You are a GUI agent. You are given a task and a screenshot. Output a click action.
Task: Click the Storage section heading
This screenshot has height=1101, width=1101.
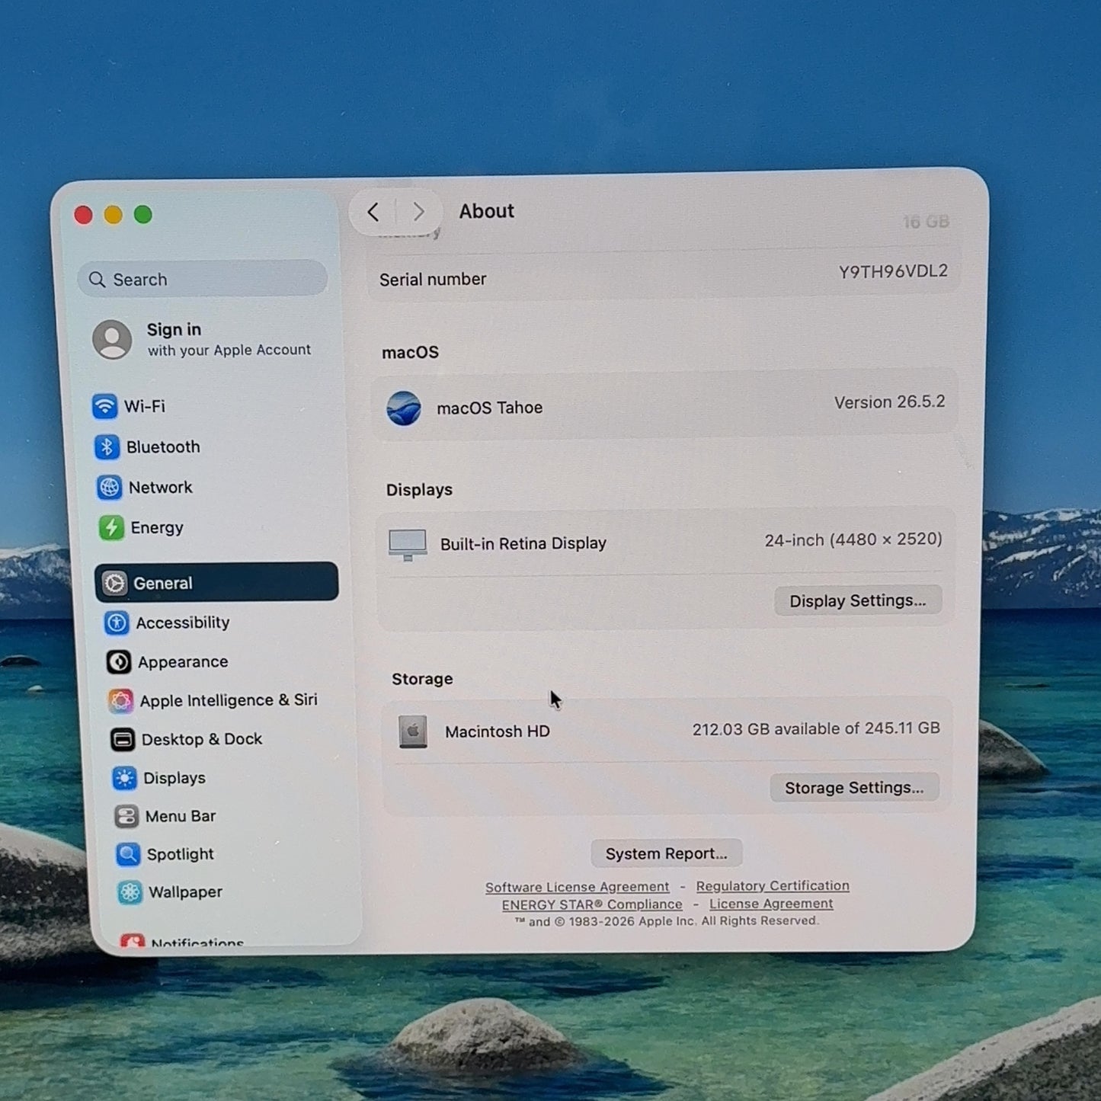click(422, 679)
